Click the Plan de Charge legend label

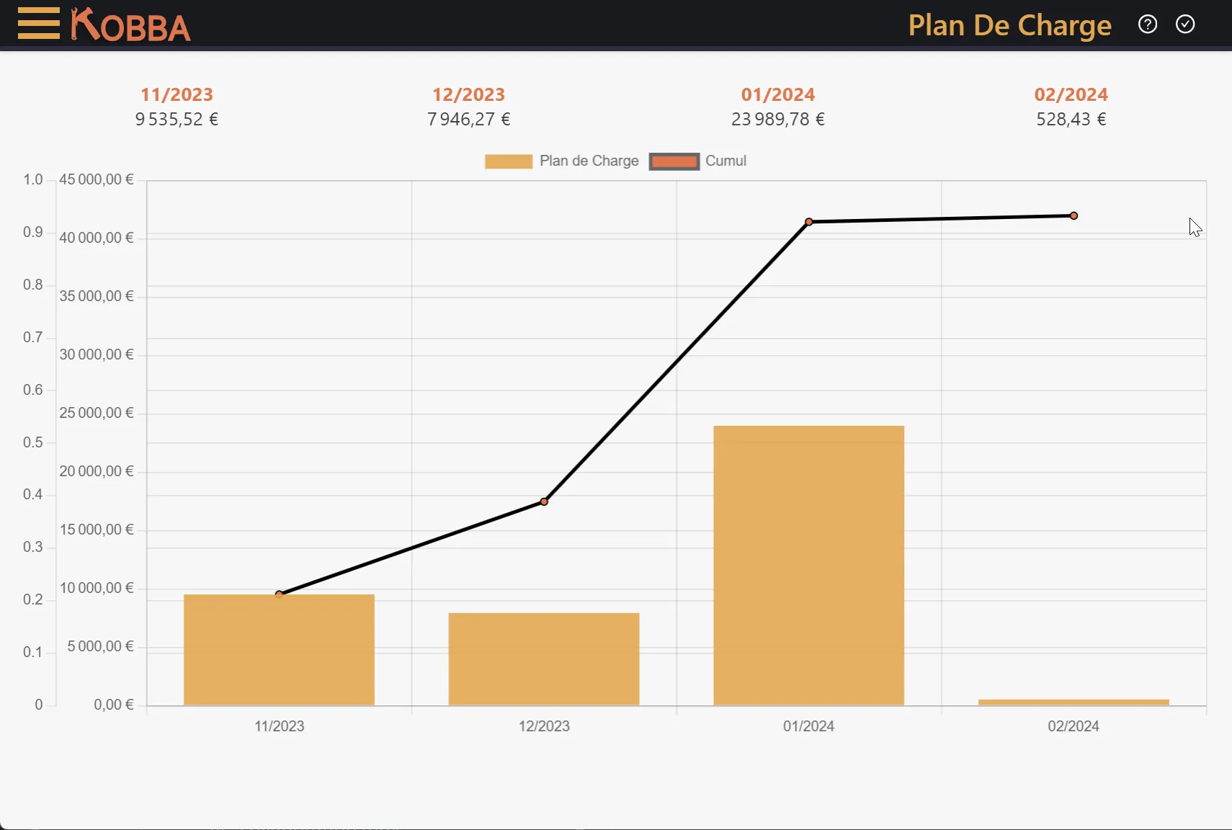pos(589,161)
